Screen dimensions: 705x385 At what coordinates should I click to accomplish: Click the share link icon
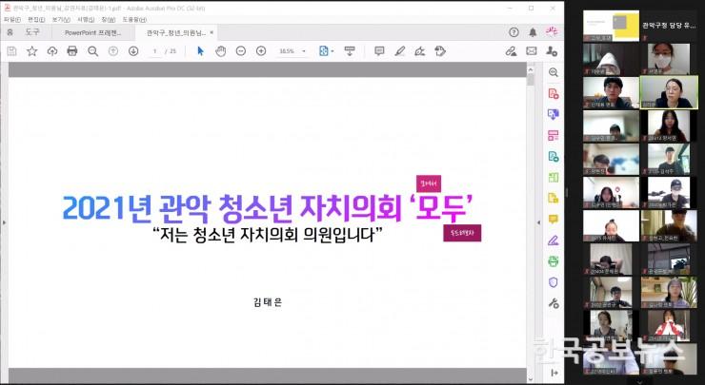(511, 51)
